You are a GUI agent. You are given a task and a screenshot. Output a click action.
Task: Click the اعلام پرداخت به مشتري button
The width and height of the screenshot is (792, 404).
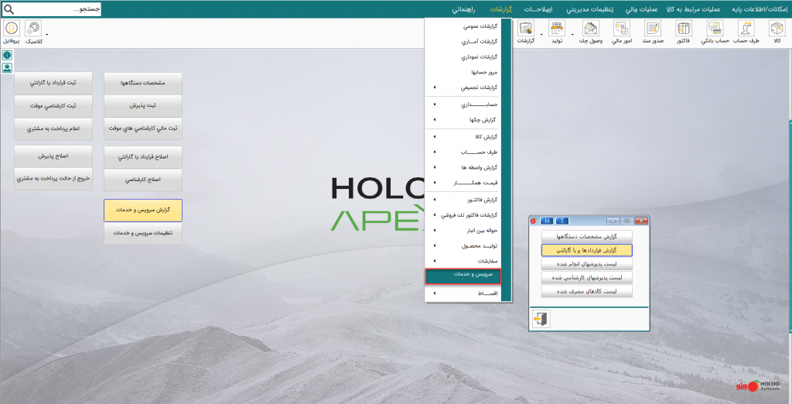[x=53, y=129]
